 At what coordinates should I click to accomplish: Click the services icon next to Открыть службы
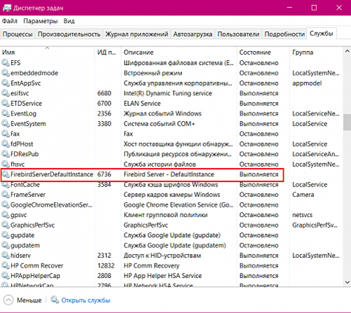[55, 300]
